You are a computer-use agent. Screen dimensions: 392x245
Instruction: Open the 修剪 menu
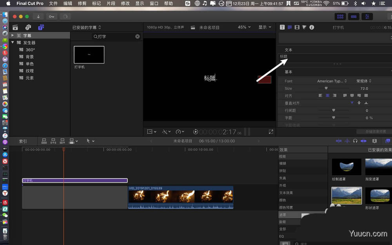point(82,3)
